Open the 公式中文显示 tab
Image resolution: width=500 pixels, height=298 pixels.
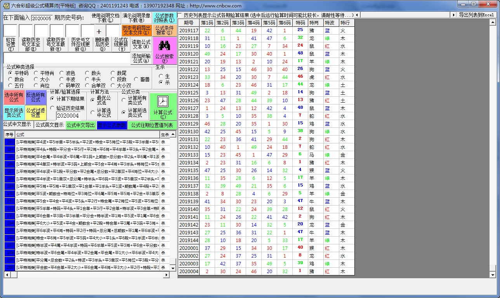tap(17, 124)
